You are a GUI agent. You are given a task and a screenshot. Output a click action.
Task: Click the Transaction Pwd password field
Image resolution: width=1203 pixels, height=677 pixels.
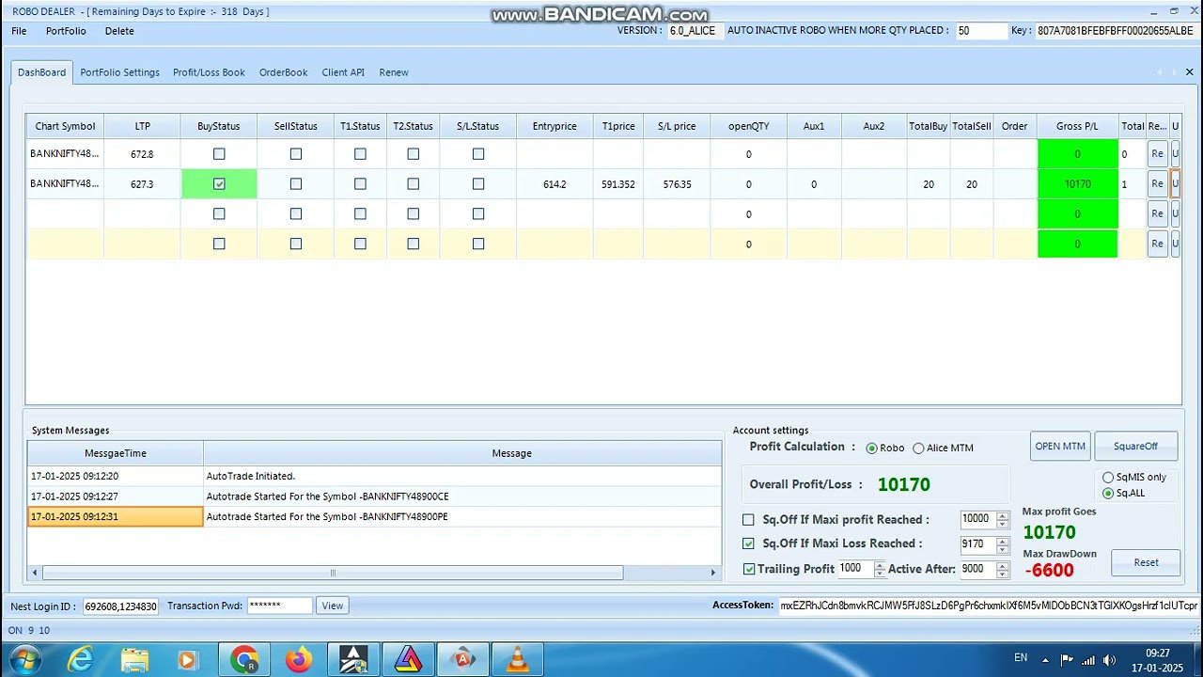click(279, 606)
